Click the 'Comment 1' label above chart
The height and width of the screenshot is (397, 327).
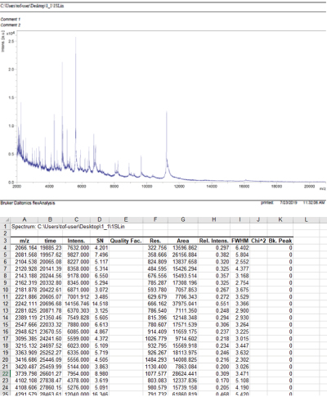11,20
